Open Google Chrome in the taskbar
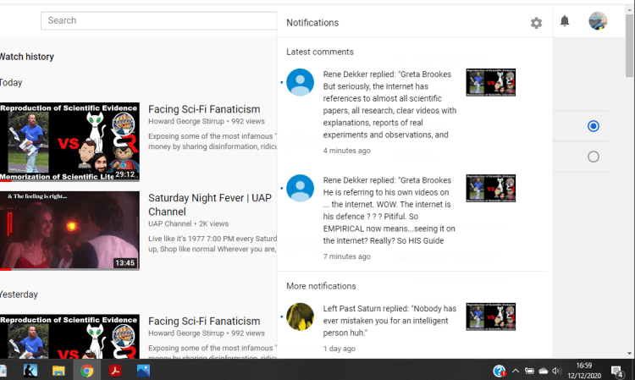The width and height of the screenshot is (635, 380). [86, 370]
